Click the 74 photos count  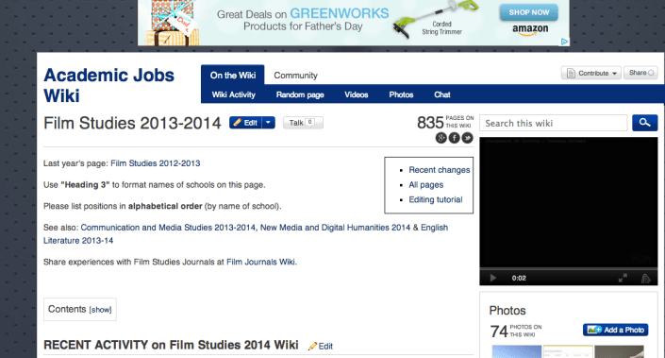point(499,332)
